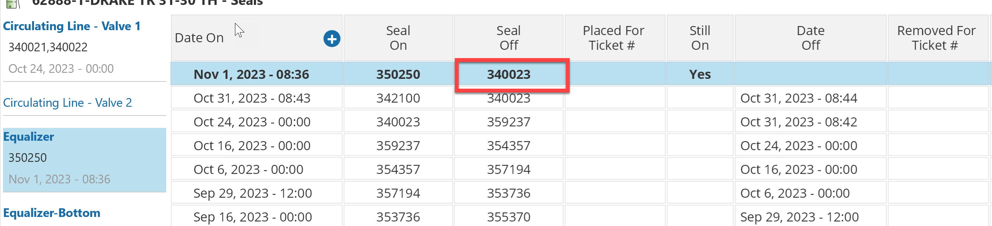Click the Placed For Ticket # header
Viewport: 992px width, 226px height.
coord(613,38)
